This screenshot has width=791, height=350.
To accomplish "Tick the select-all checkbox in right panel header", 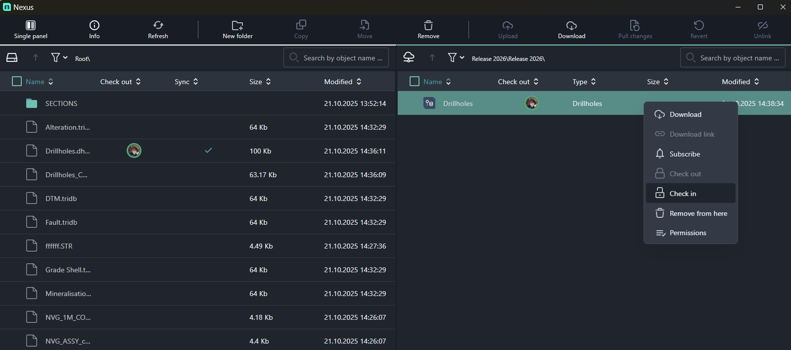I will 415,82.
